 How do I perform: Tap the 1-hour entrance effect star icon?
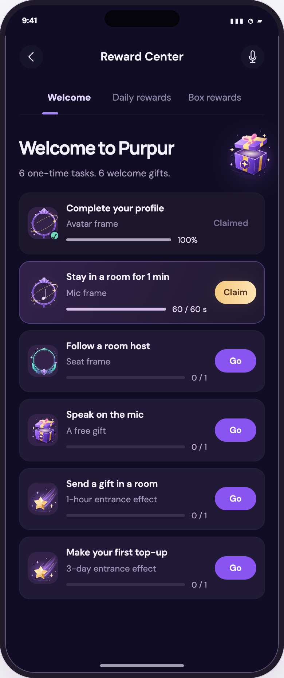click(x=43, y=499)
